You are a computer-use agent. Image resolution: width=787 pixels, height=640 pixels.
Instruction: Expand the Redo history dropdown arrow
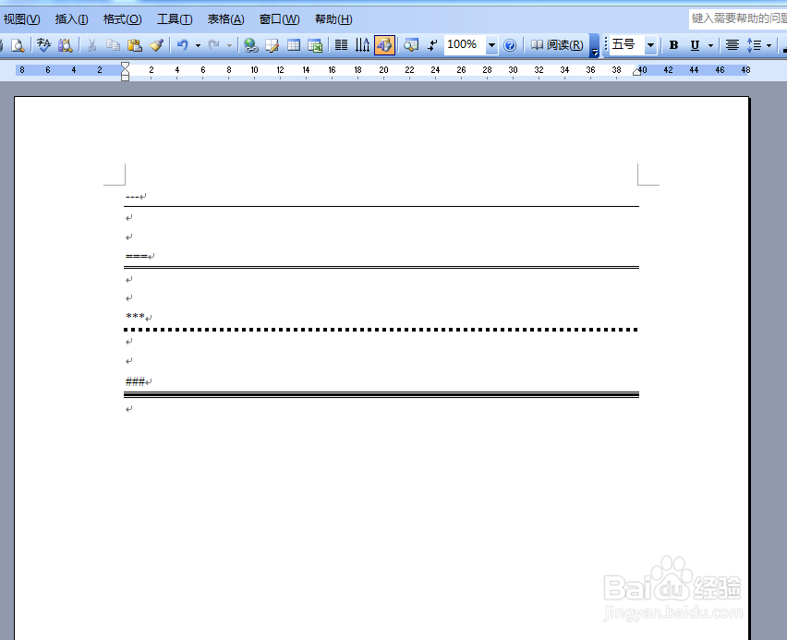[x=229, y=45]
